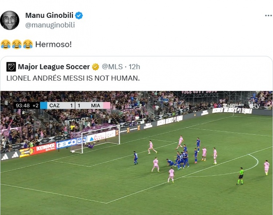Viewport: 273px width, 215px height.
Task: Click the CAZ 1-1 MIA scoreboard overlay
Action: point(62,105)
